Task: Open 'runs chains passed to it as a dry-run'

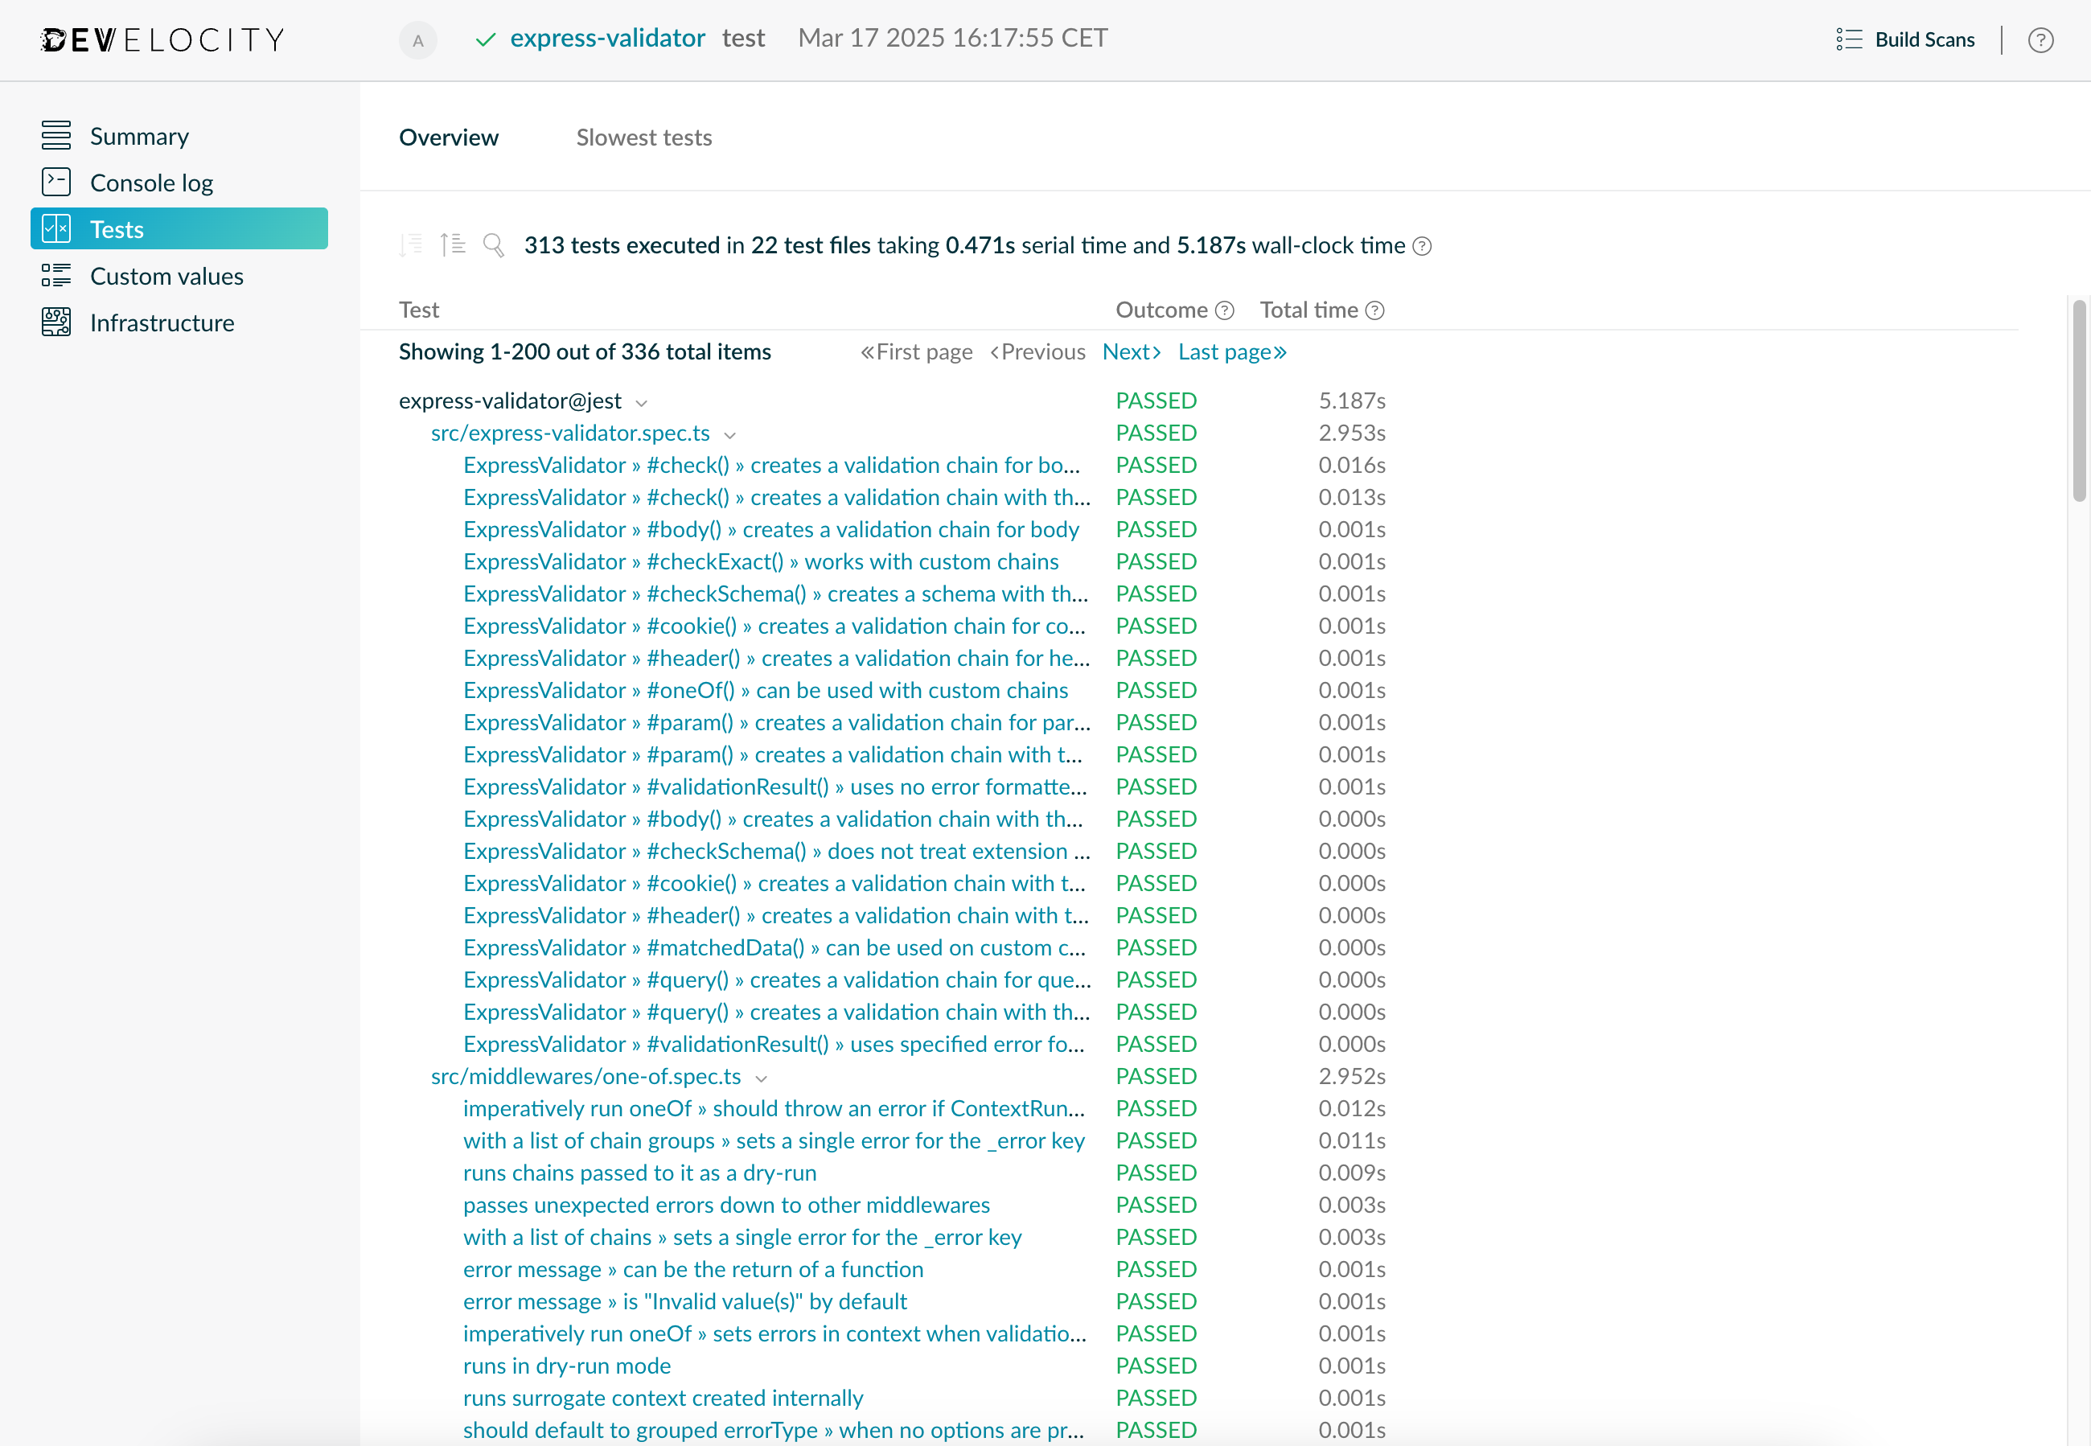Action: click(639, 1173)
